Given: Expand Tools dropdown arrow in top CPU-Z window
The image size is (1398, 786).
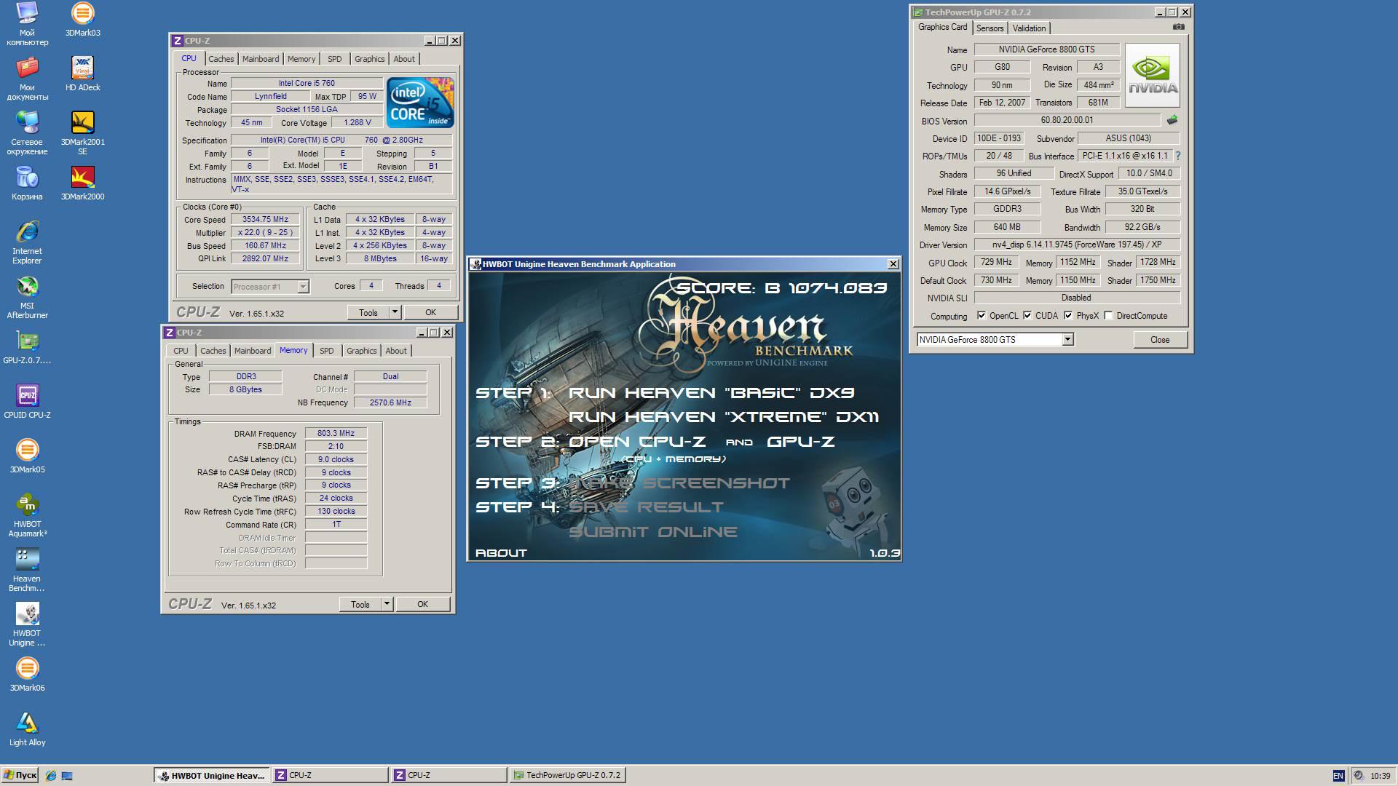Looking at the screenshot, I should [395, 312].
